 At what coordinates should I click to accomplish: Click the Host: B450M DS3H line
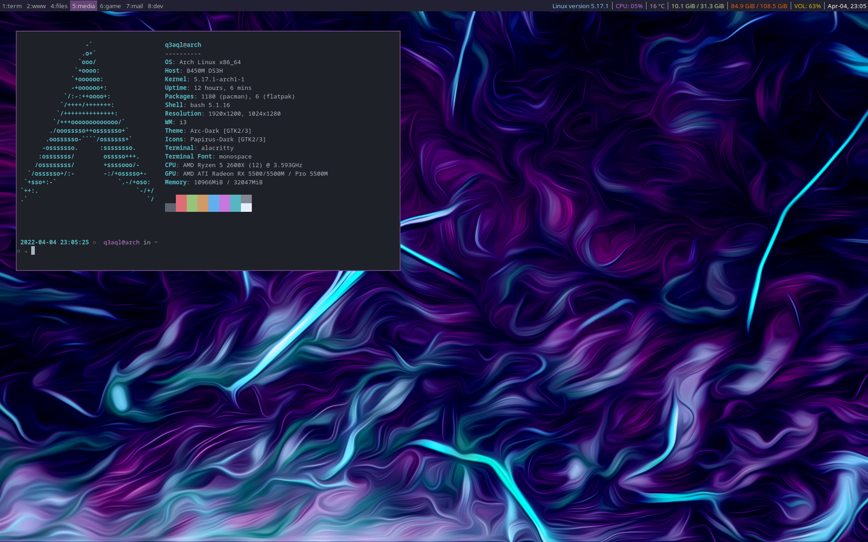194,70
